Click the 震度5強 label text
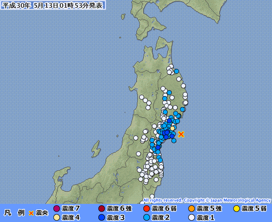 point(209,208)
